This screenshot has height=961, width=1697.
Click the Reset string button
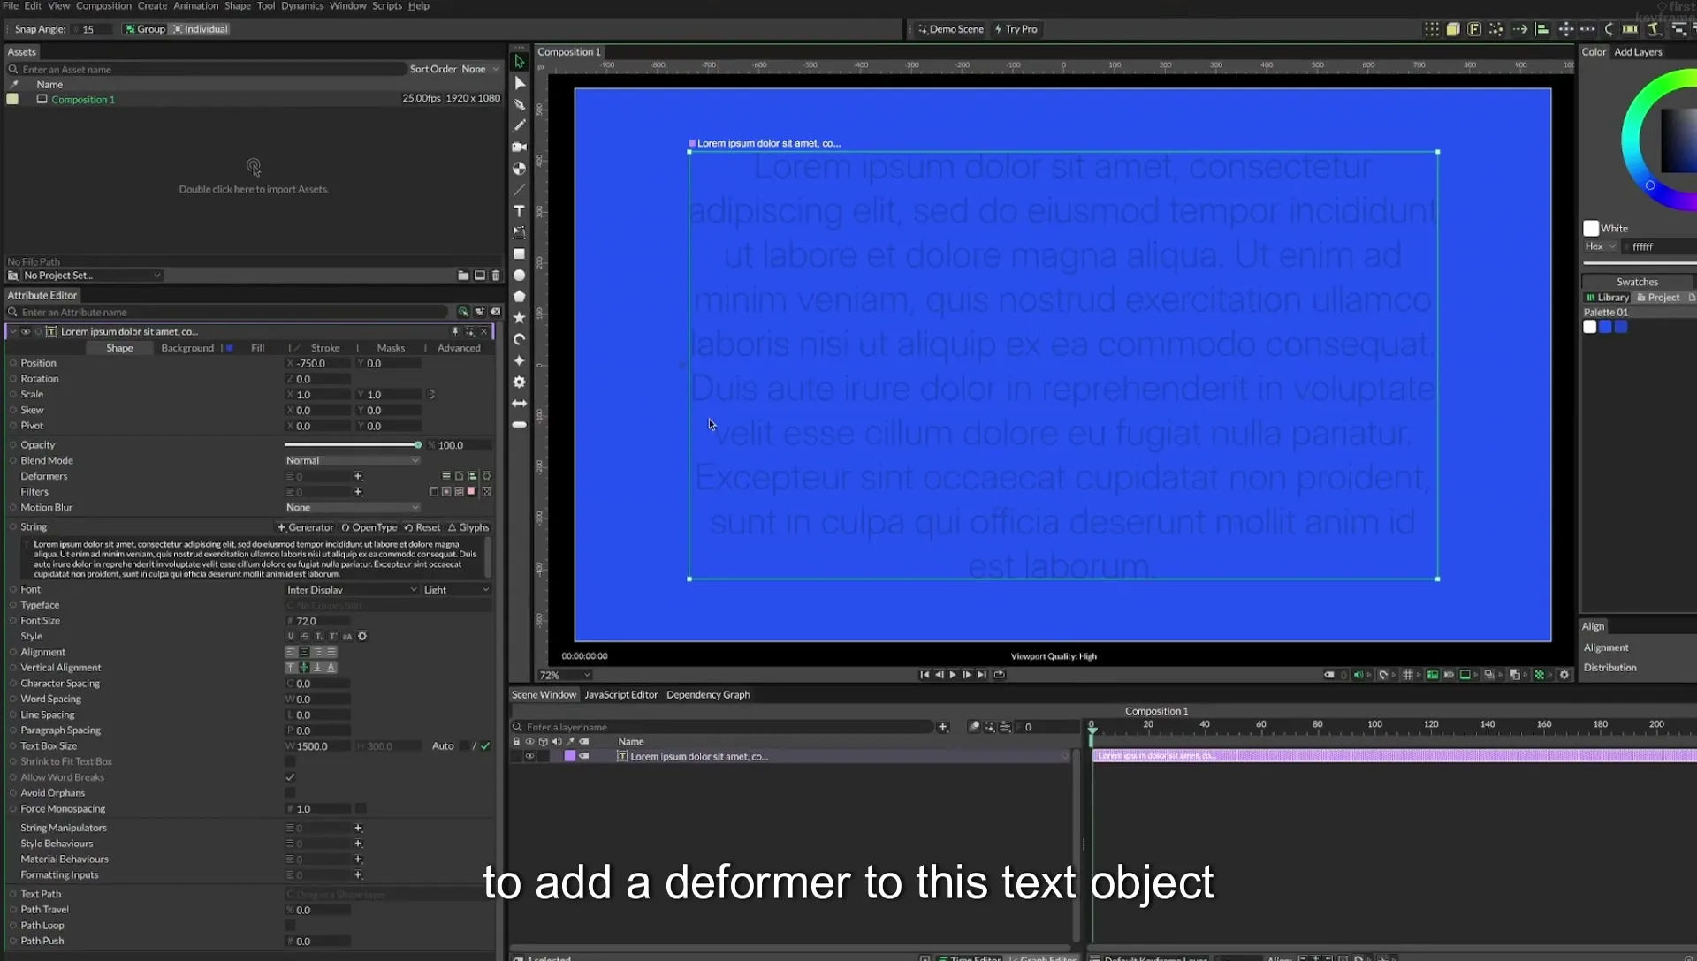(x=422, y=528)
